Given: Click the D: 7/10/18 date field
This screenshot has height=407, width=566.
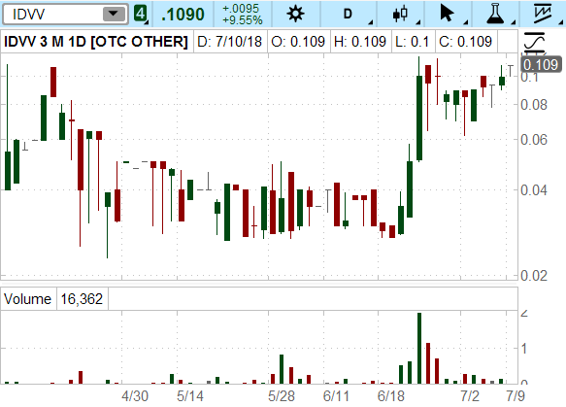Looking at the screenshot, I should 229,42.
